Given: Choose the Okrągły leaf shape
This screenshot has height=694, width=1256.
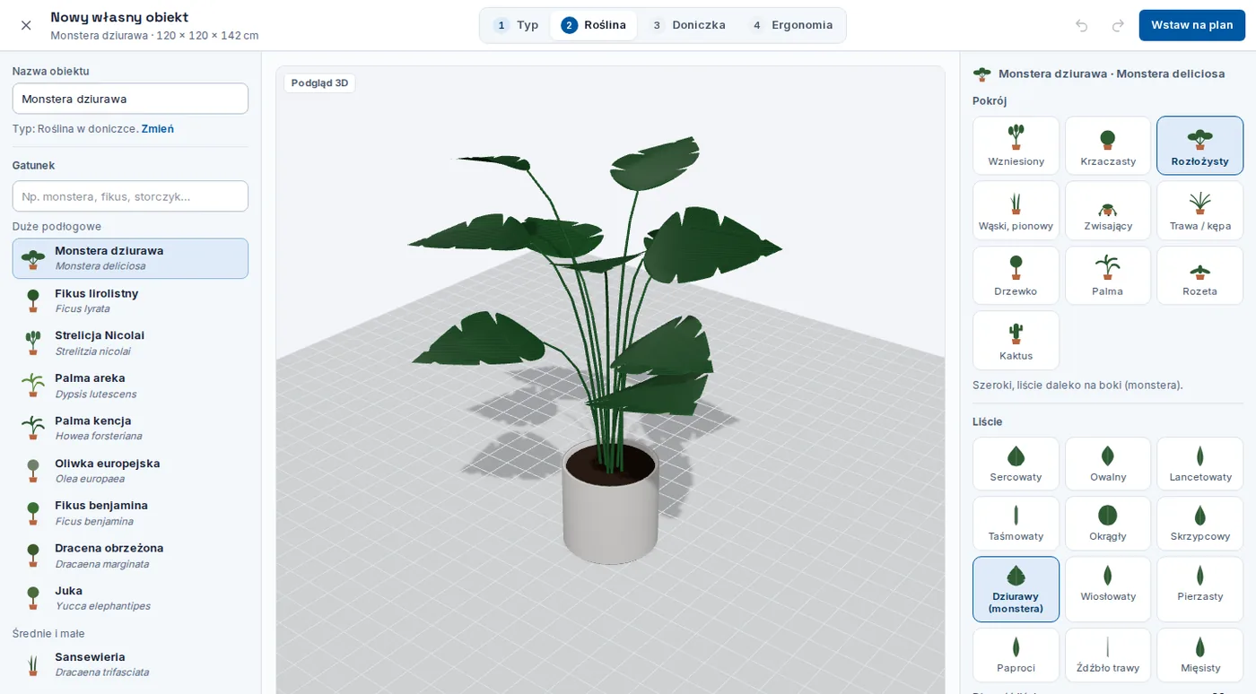Looking at the screenshot, I should pyautogui.click(x=1108, y=524).
